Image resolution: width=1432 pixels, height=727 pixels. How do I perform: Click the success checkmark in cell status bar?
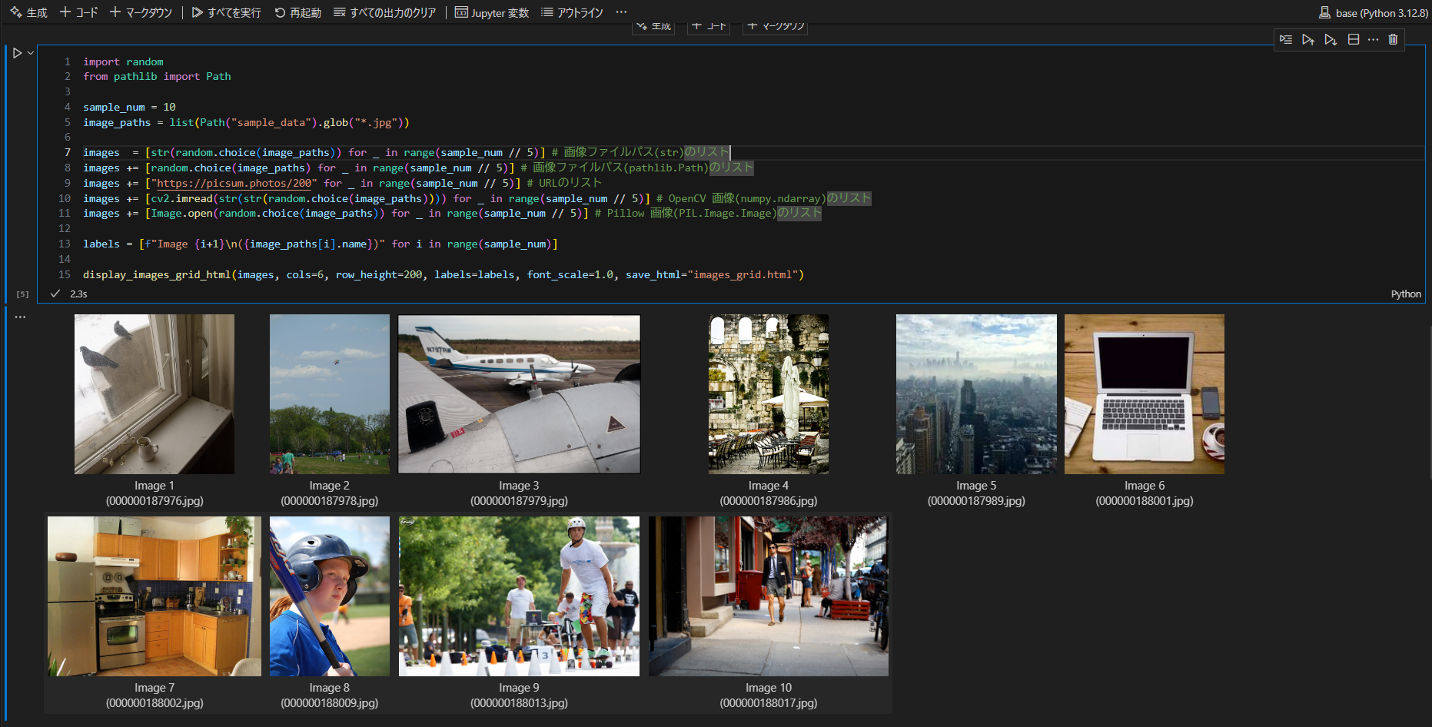coord(55,294)
